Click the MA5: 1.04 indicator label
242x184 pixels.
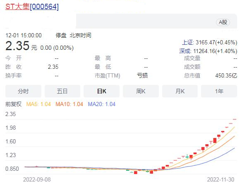(38, 104)
